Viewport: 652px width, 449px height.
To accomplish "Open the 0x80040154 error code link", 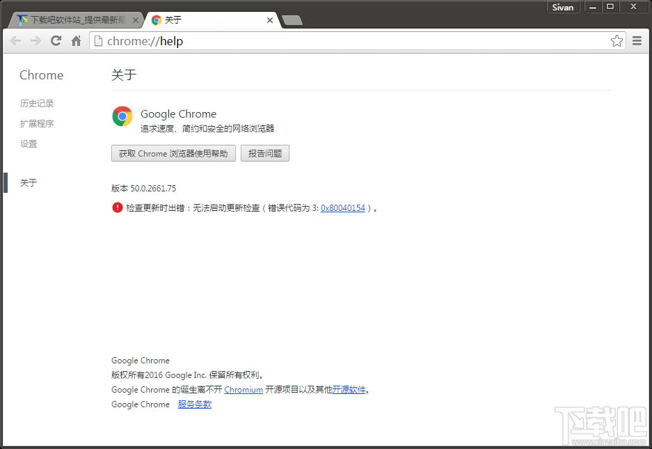I will 343,207.
